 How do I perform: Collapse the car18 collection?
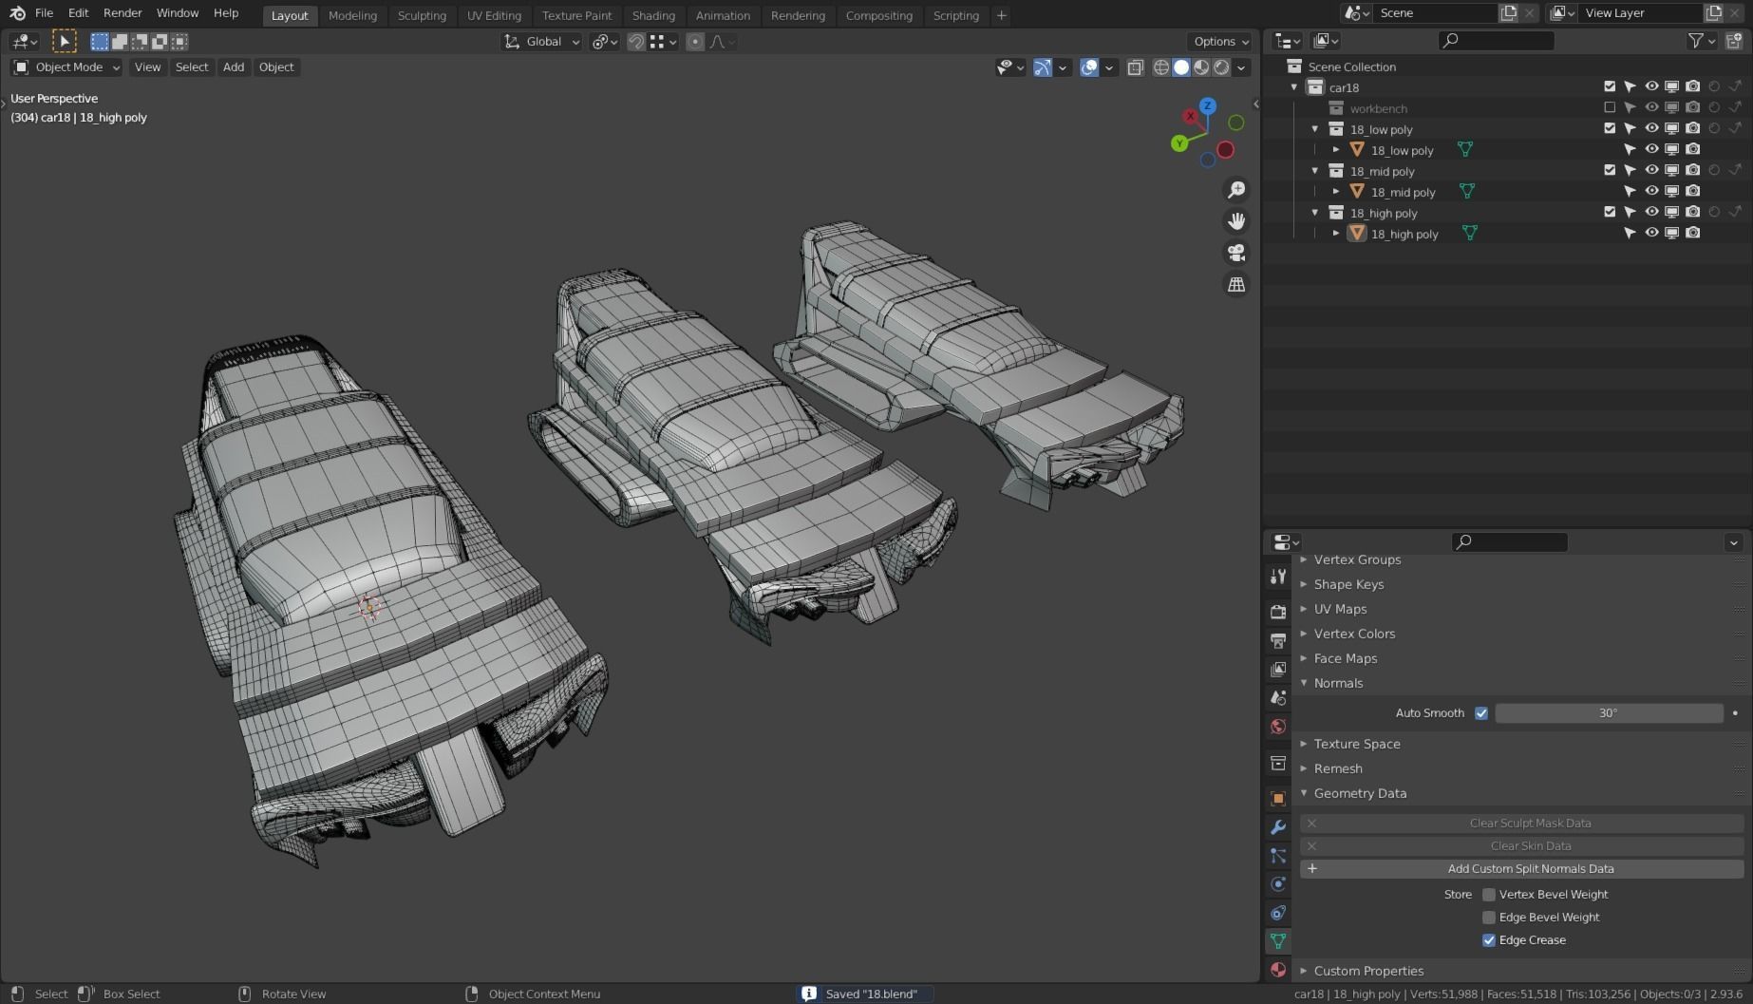click(1293, 87)
